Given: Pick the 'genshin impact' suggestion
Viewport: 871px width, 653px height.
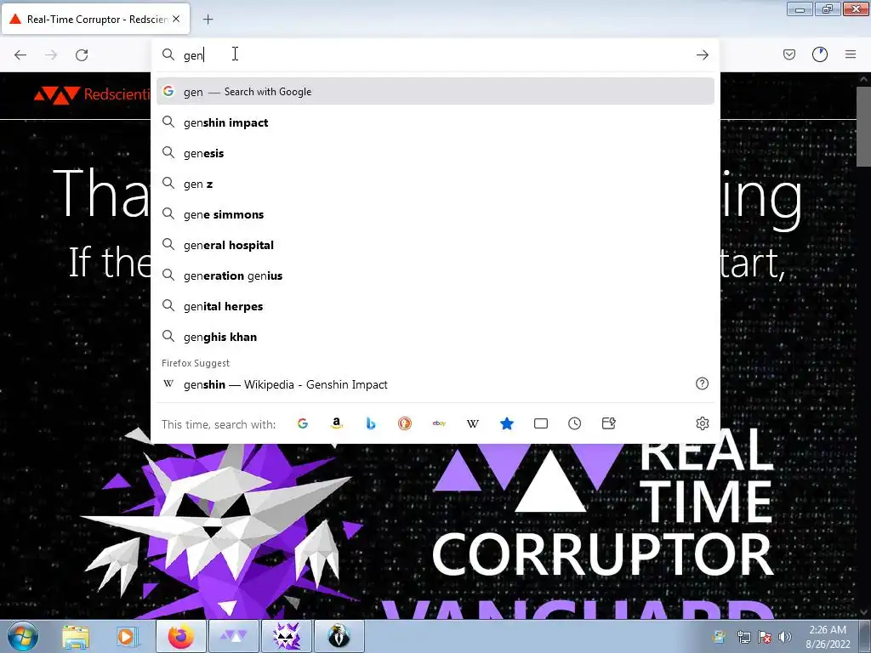Looking at the screenshot, I should point(435,122).
